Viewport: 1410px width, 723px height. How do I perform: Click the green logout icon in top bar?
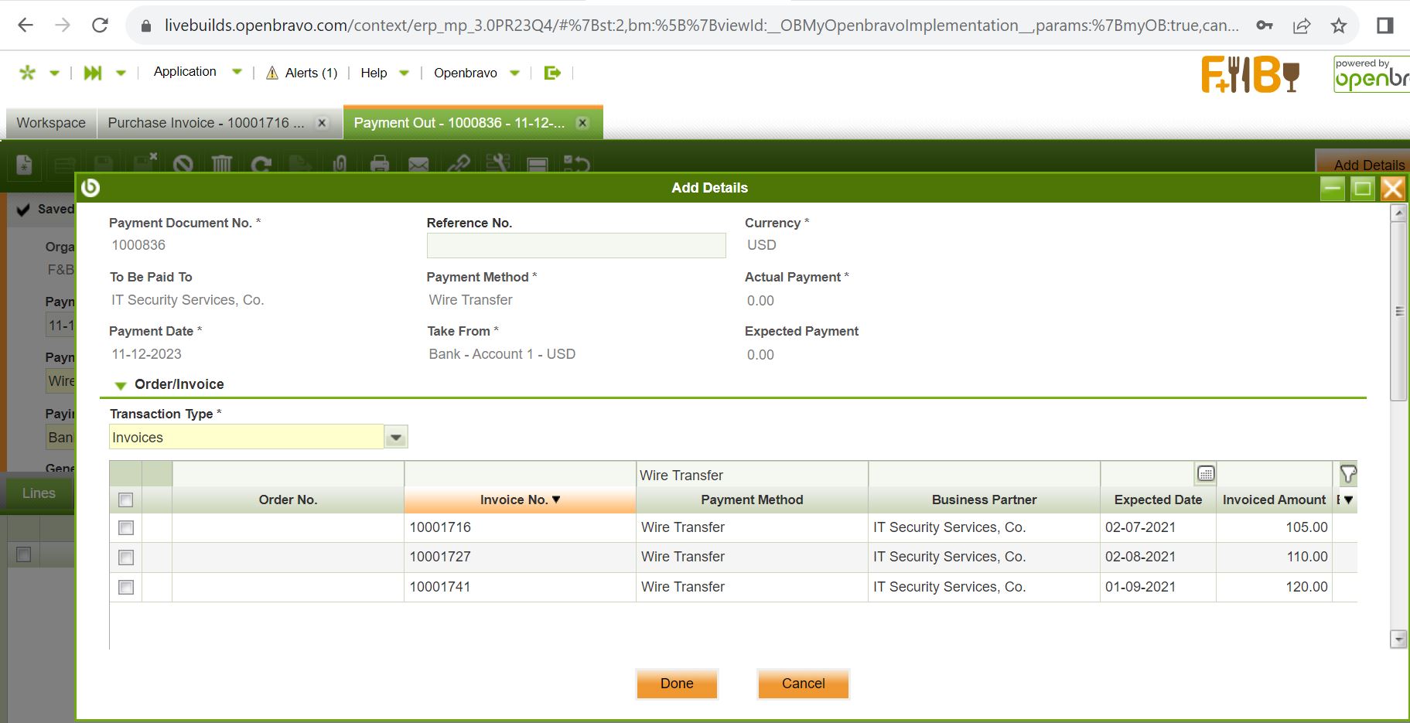(552, 73)
